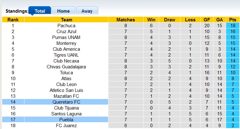240x129 pixels.
Task: Switch to the Total standings tab
Action: 40,11
